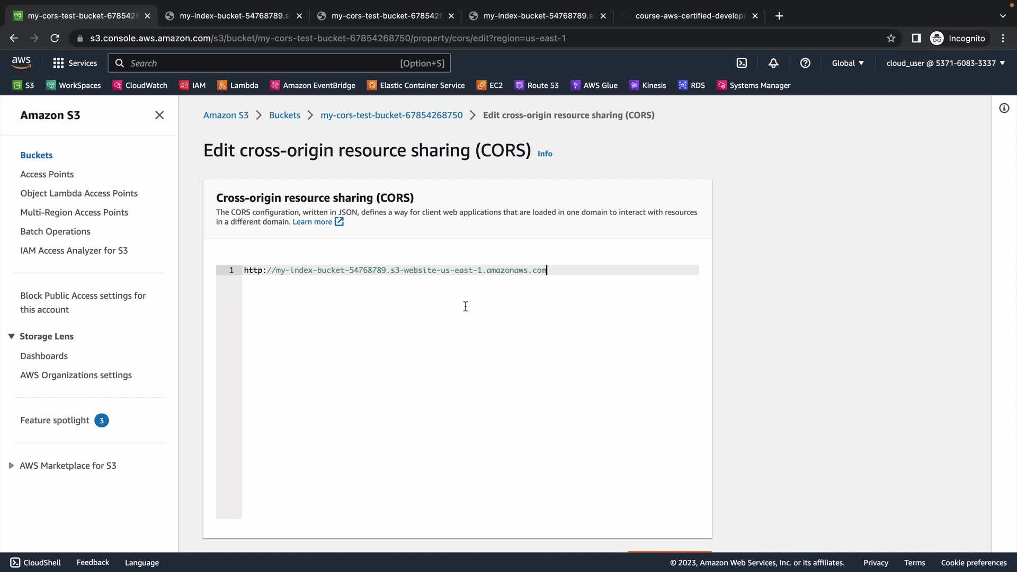Focus the AWS console search box

(x=265, y=63)
